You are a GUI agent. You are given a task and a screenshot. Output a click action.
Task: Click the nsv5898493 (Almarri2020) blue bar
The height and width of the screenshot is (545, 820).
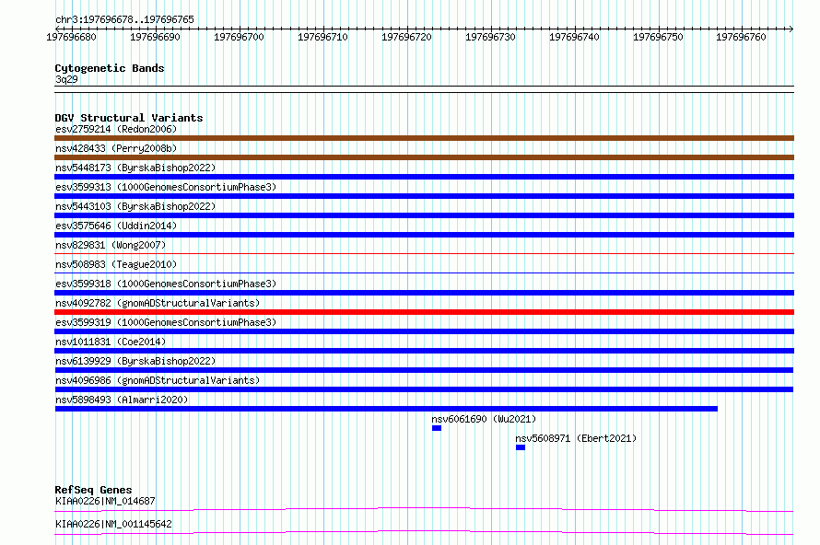386,409
